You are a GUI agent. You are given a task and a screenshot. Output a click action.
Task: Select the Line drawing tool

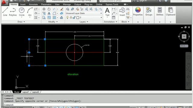[5, 12]
